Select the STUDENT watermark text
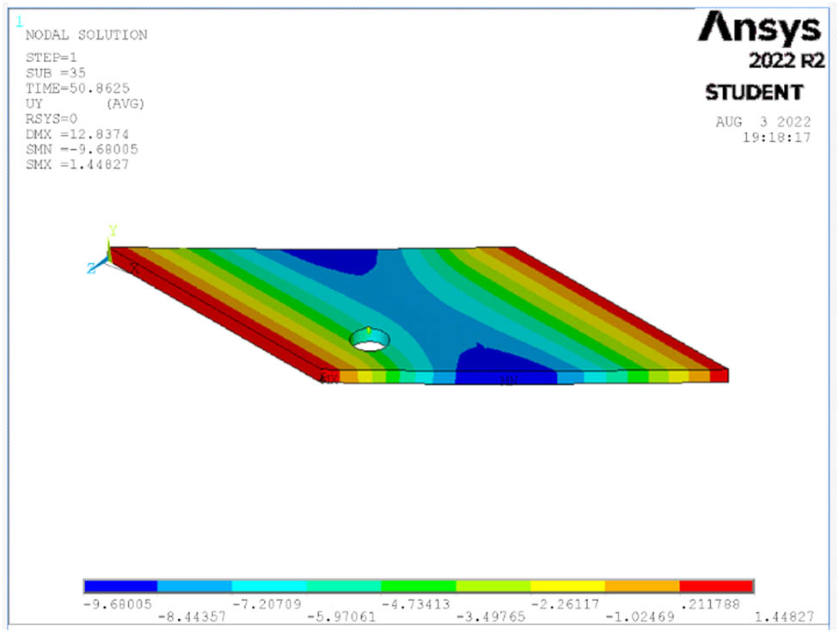 (x=754, y=92)
